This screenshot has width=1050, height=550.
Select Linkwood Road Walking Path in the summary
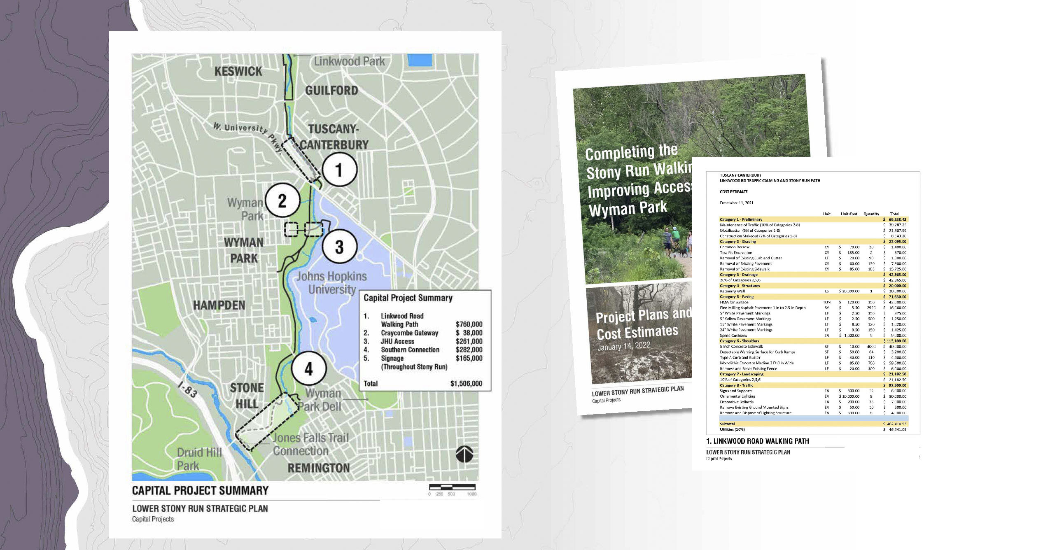tap(402, 320)
